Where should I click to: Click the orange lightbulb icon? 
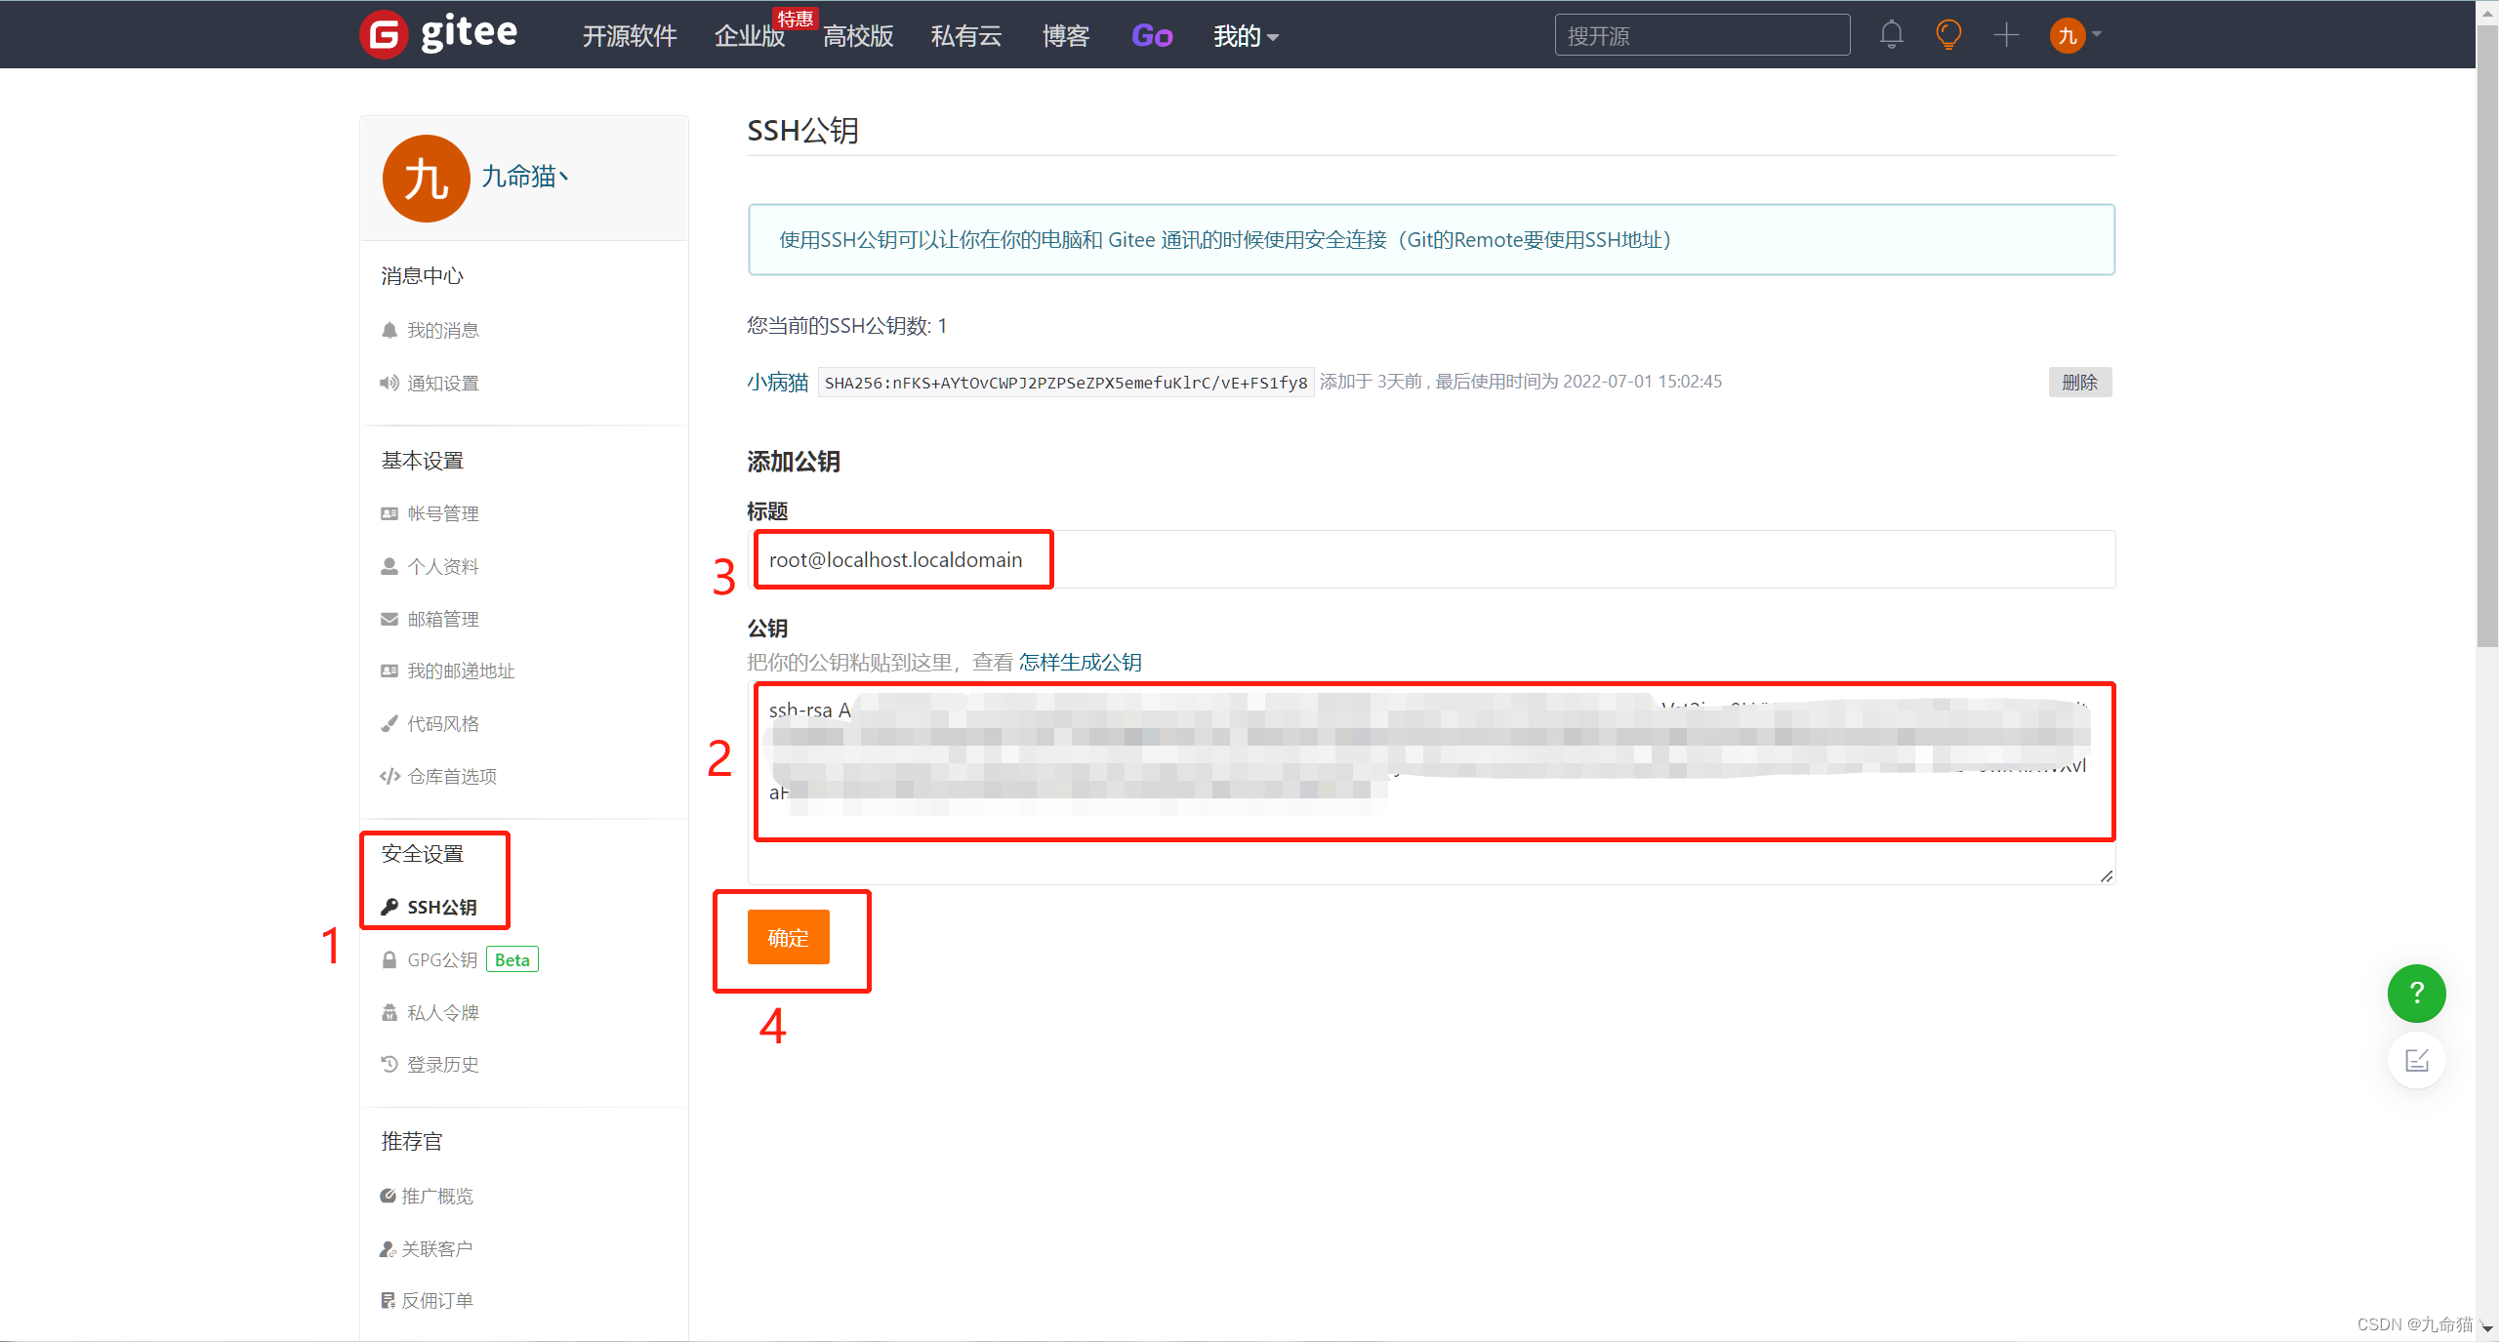click(x=1948, y=35)
